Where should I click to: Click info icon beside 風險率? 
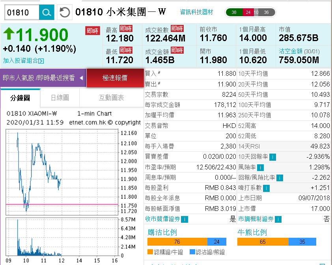point(260,167)
